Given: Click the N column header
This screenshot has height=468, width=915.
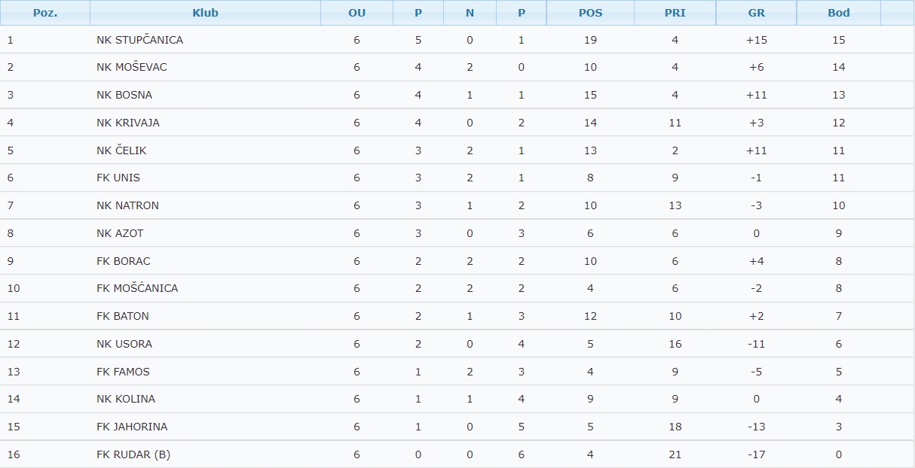Looking at the screenshot, I should coord(470,13).
